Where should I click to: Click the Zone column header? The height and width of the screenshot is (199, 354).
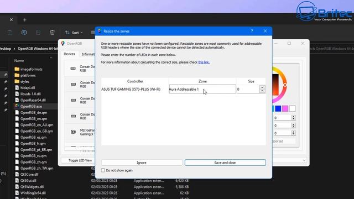(202, 81)
